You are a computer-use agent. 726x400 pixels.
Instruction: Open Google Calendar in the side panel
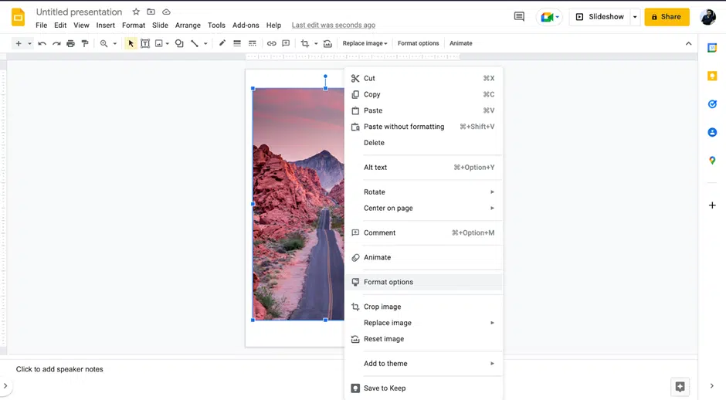point(712,48)
